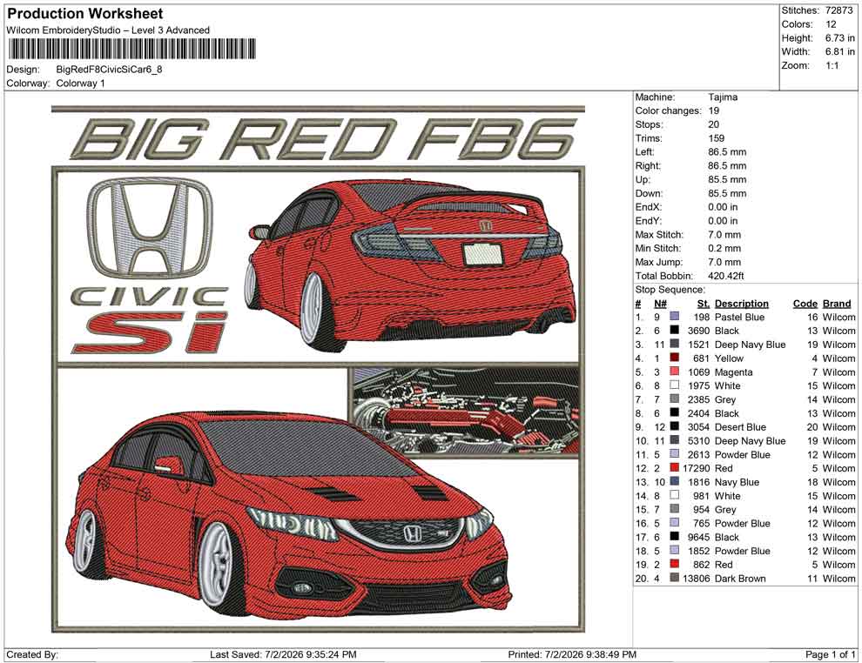
Task: Click the St. column header
Action: coord(704,304)
